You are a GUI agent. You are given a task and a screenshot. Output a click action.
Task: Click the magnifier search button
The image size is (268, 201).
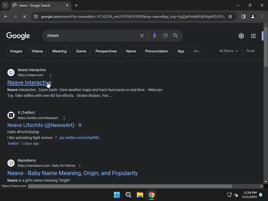175,36
